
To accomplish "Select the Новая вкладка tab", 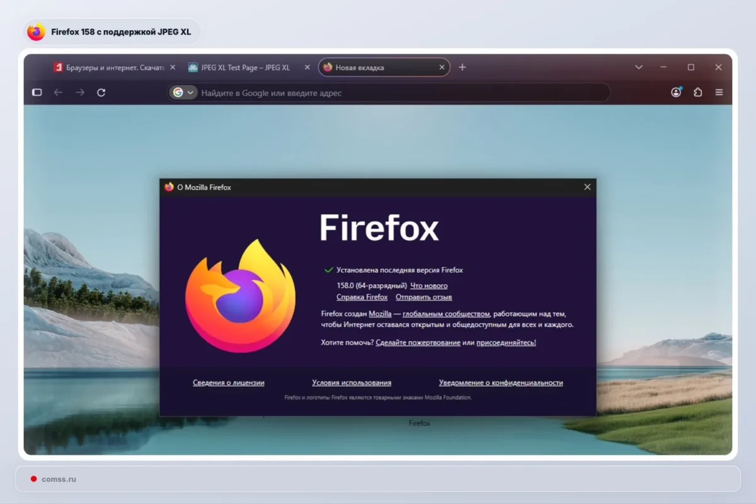I will 384,67.
